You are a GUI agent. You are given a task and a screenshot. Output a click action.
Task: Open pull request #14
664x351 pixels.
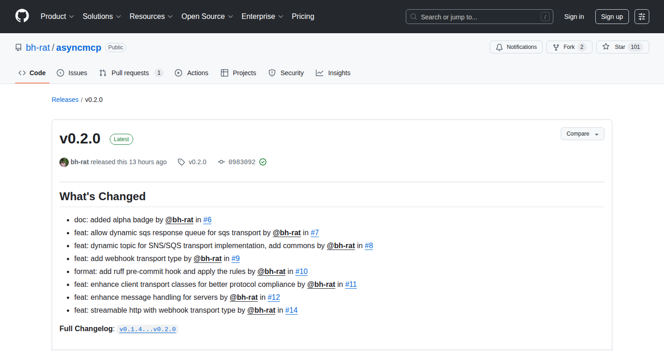point(291,310)
